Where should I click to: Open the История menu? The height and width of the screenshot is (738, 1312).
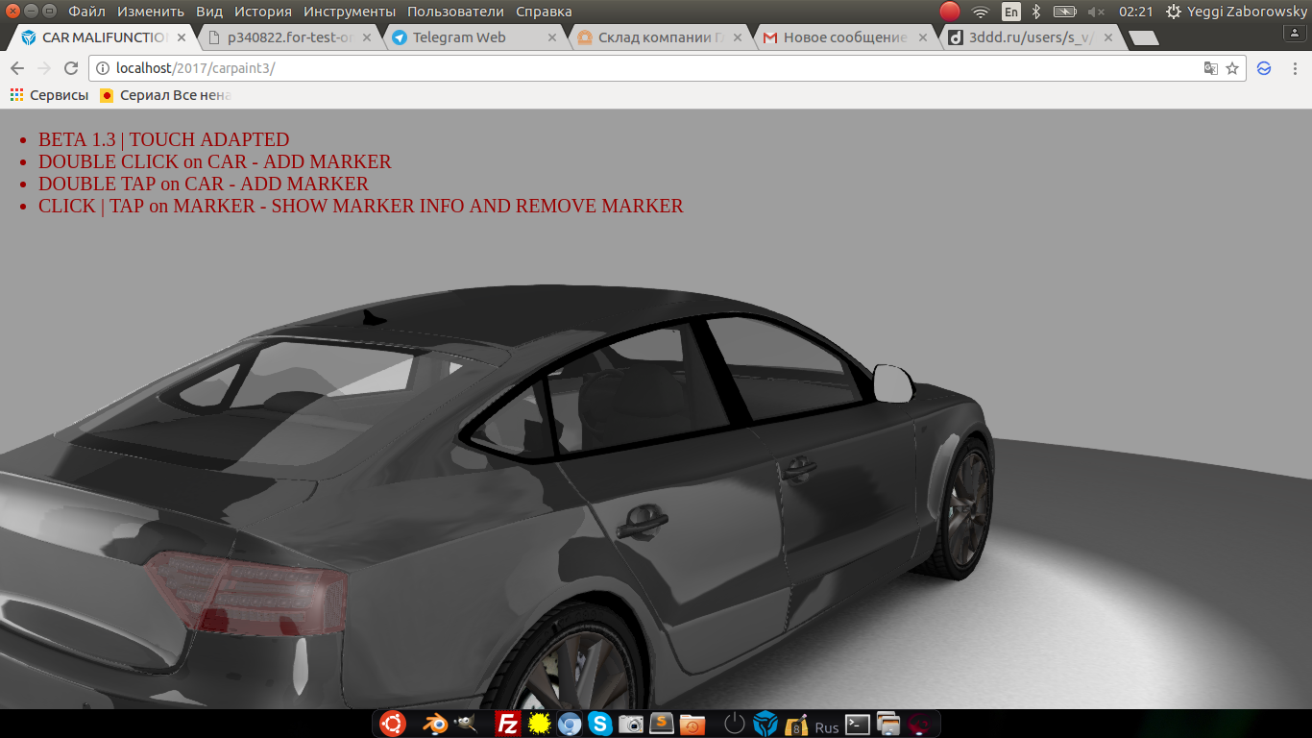[x=263, y=12]
